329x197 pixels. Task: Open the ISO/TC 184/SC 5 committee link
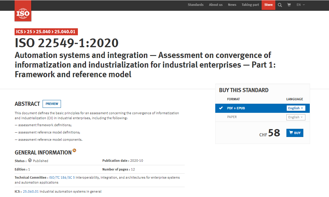(62, 177)
